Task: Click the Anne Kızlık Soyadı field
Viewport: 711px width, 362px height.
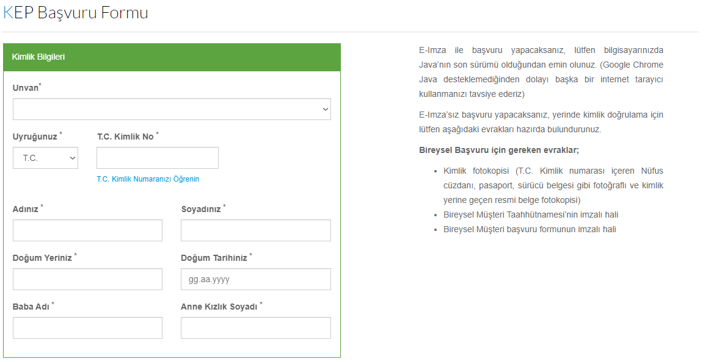Action: (256, 328)
